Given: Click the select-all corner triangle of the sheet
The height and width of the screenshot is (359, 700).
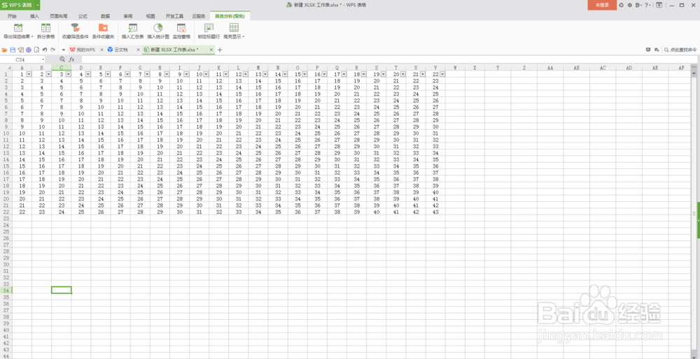Looking at the screenshot, I should (8, 68).
